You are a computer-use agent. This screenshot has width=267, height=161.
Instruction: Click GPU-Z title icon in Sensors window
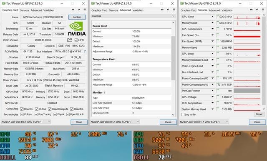pos(182,3)
